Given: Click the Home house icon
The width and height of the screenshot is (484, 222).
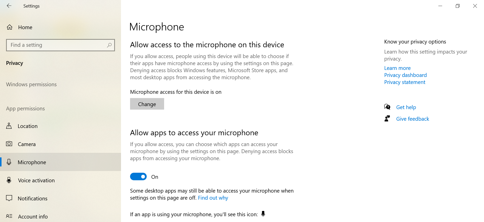Looking at the screenshot, I should click(x=10, y=27).
